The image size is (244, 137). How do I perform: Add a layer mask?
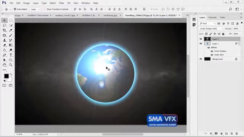click(x=216, y=134)
